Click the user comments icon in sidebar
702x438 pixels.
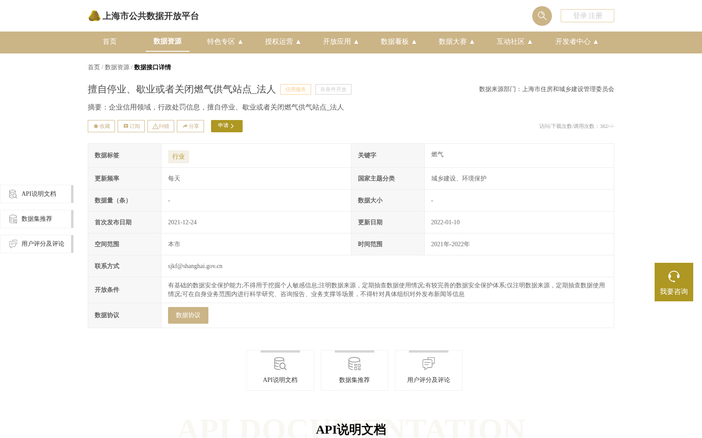[x=13, y=244]
